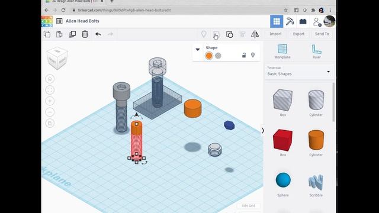Open the Tinkercad logo home link
Screen dimensions: 379x213
pyautogui.click(x=47, y=21)
